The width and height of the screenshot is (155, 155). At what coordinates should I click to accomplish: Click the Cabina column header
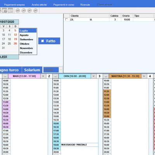115,16
